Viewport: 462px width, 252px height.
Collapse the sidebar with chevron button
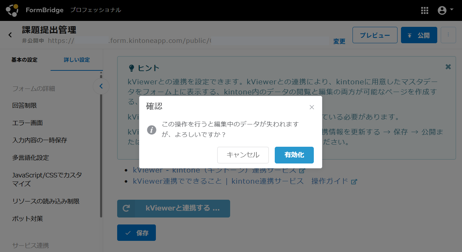101,86
